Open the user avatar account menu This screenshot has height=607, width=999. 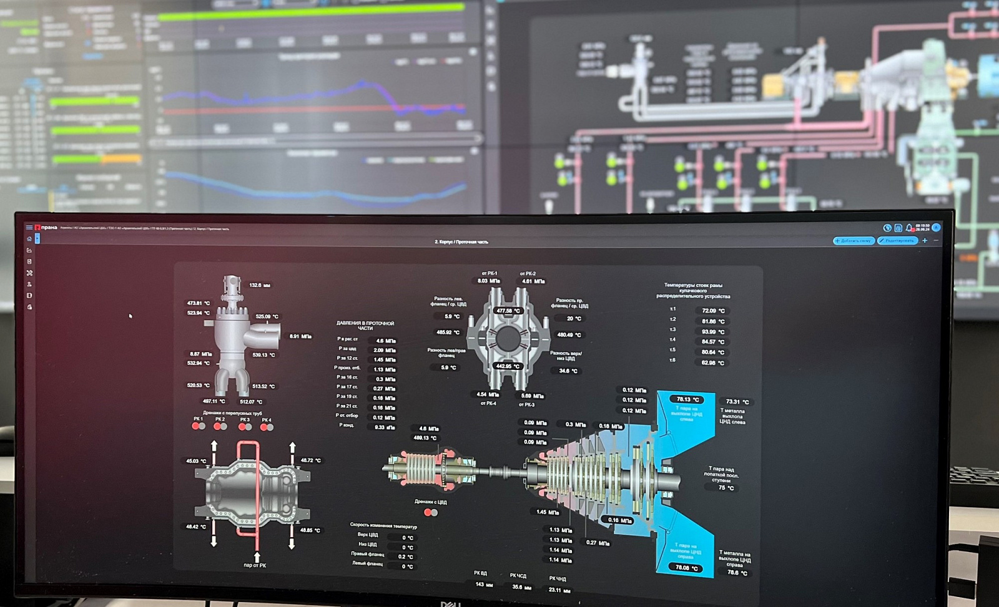(x=936, y=228)
